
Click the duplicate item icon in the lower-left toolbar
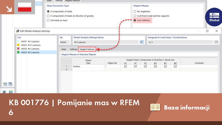pos(11,84)
